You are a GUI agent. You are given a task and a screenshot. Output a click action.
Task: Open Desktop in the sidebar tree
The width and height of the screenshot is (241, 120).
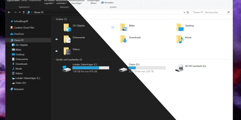tap(18, 54)
